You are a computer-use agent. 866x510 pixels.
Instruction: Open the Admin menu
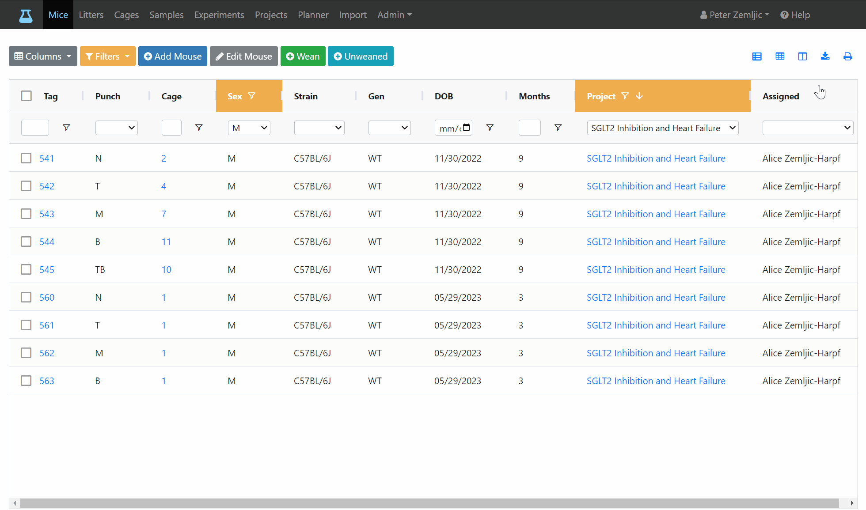pyautogui.click(x=395, y=15)
